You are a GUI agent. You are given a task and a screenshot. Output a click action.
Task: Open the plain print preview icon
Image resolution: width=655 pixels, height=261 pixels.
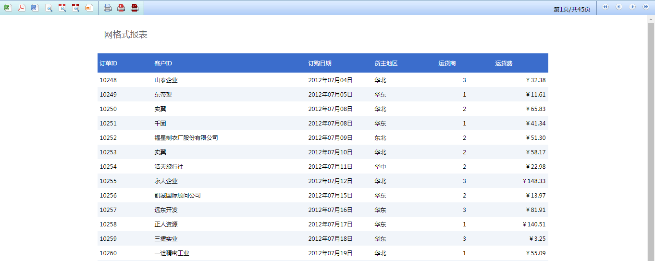49,8
